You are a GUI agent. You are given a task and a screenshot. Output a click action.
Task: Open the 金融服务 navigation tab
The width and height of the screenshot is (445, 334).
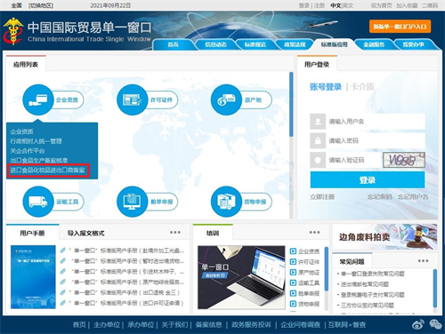(x=374, y=44)
